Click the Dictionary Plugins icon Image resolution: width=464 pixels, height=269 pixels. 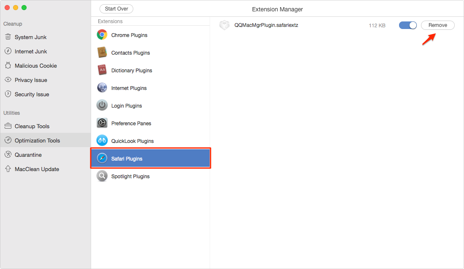click(x=102, y=70)
